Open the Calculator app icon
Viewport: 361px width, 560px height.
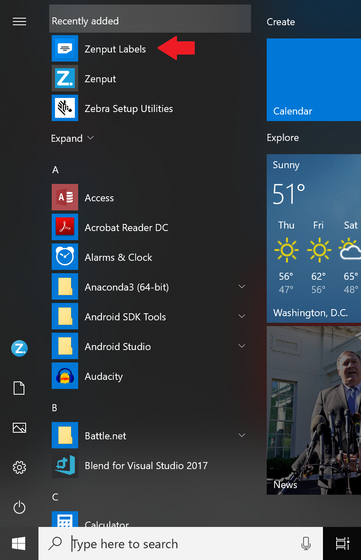[65, 519]
